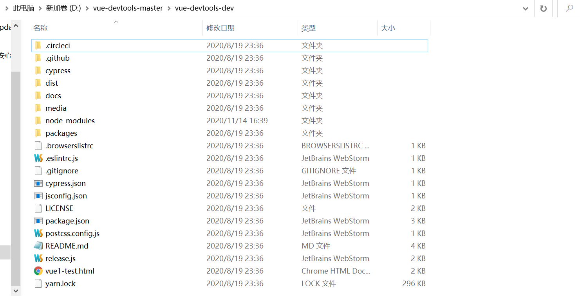Click WebStorm icon of .eslintrc.js

pos(38,158)
